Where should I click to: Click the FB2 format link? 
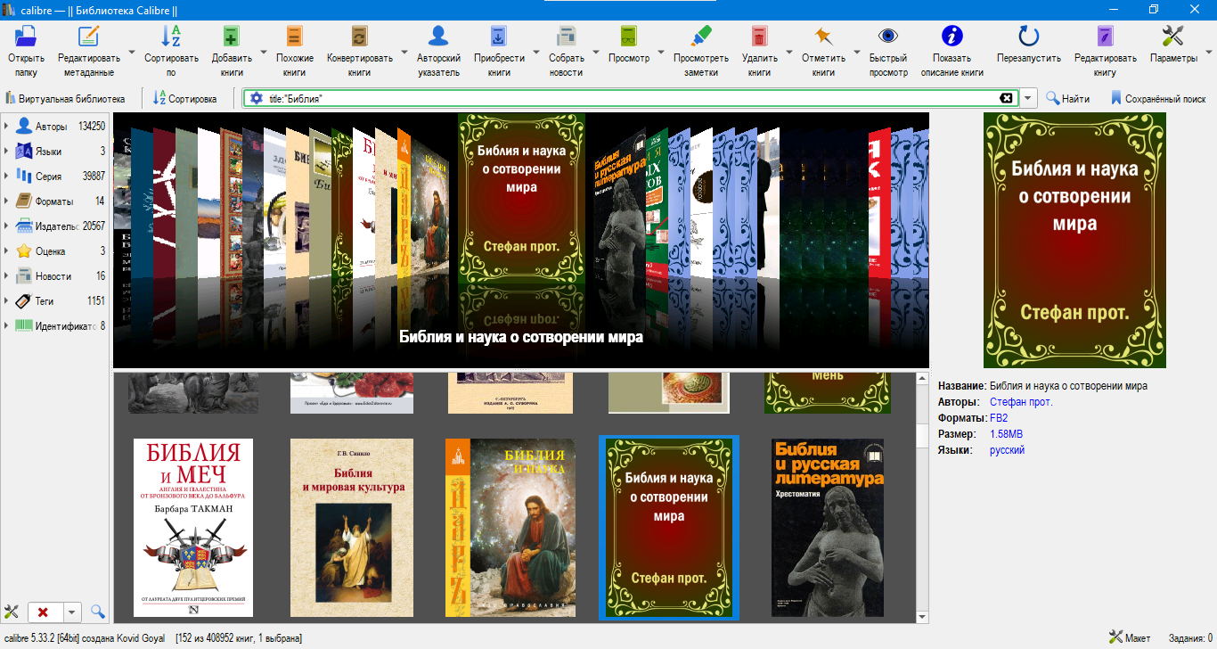click(1000, 418)
